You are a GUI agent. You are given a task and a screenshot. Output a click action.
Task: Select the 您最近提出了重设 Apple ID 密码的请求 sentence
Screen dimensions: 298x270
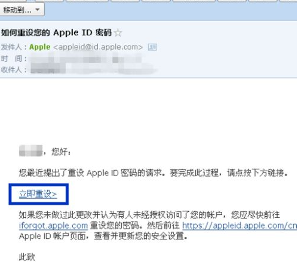click(x=92, y=172)
